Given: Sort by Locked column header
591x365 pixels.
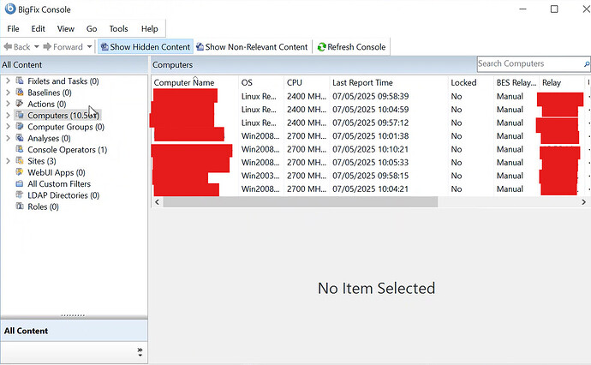Looking at the screenshot, I should [471, 82].
